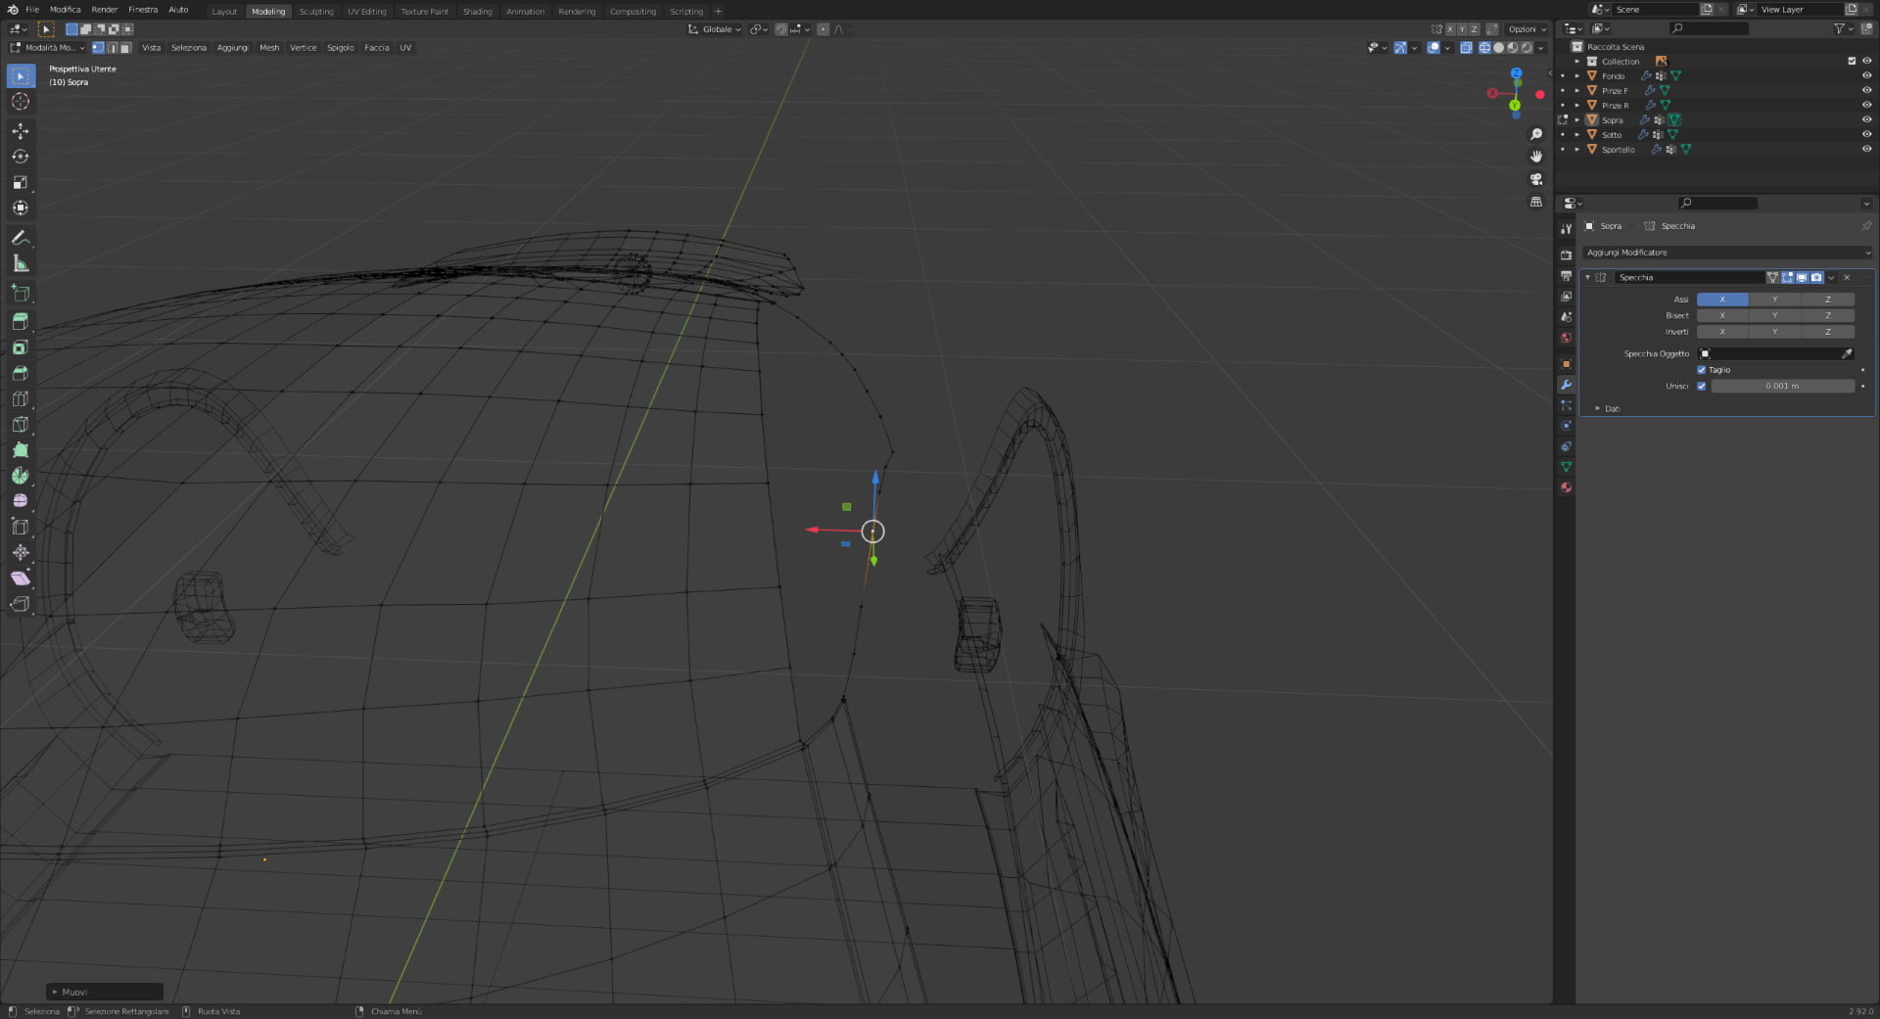The height and width of the screenshot is (1019, 1880).
Task: Activate the Rotate tool in the toolbar
Action: (21, 157)
